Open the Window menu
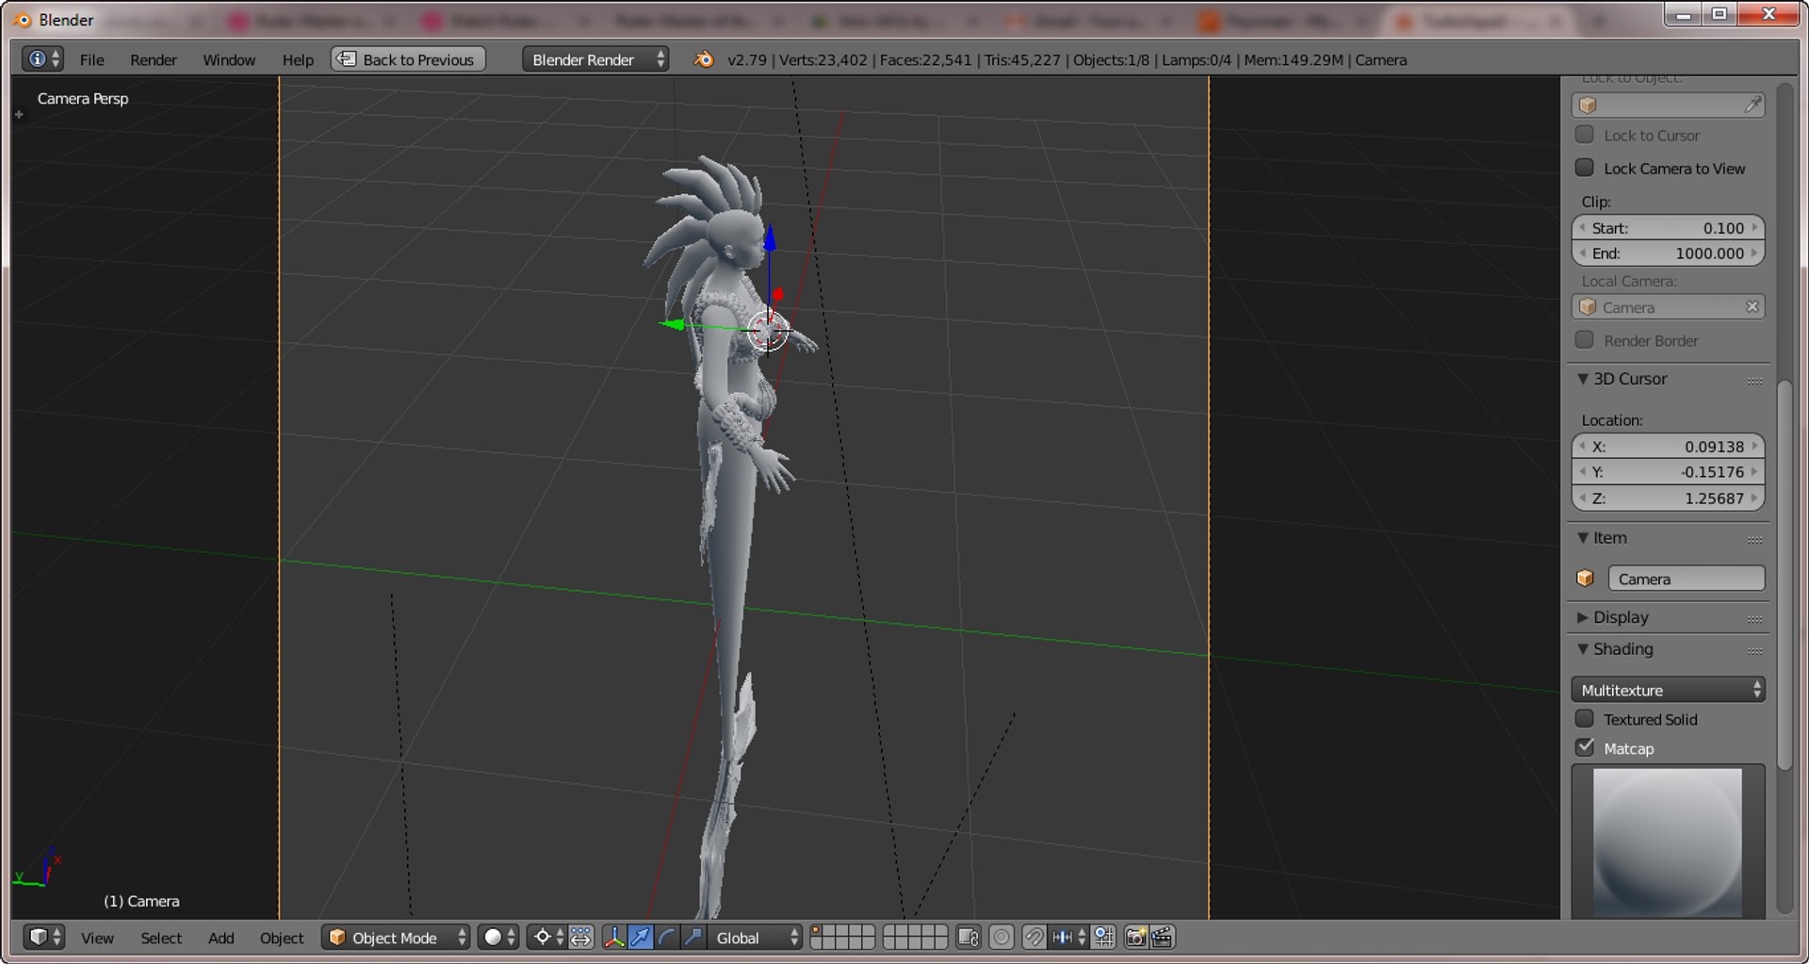This screenshot has height=964, width=1809. (229, 59)
